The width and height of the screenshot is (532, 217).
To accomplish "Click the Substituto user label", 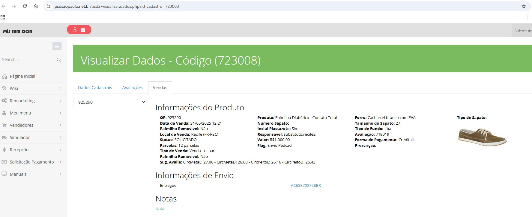I will point(523,31).
